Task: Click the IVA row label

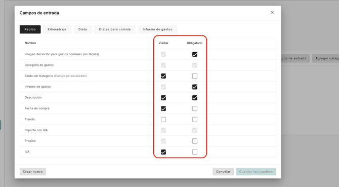Action: 27,152
